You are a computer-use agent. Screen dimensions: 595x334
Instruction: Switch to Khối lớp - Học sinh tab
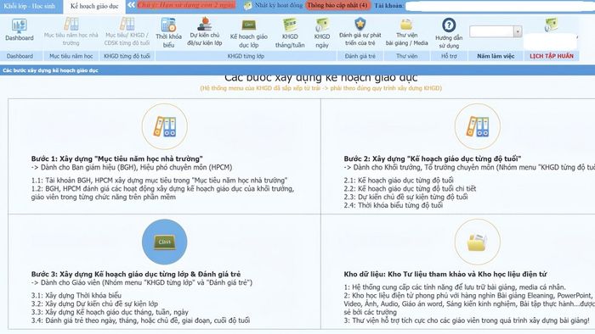pyautogui.click(x=30, y=6)
